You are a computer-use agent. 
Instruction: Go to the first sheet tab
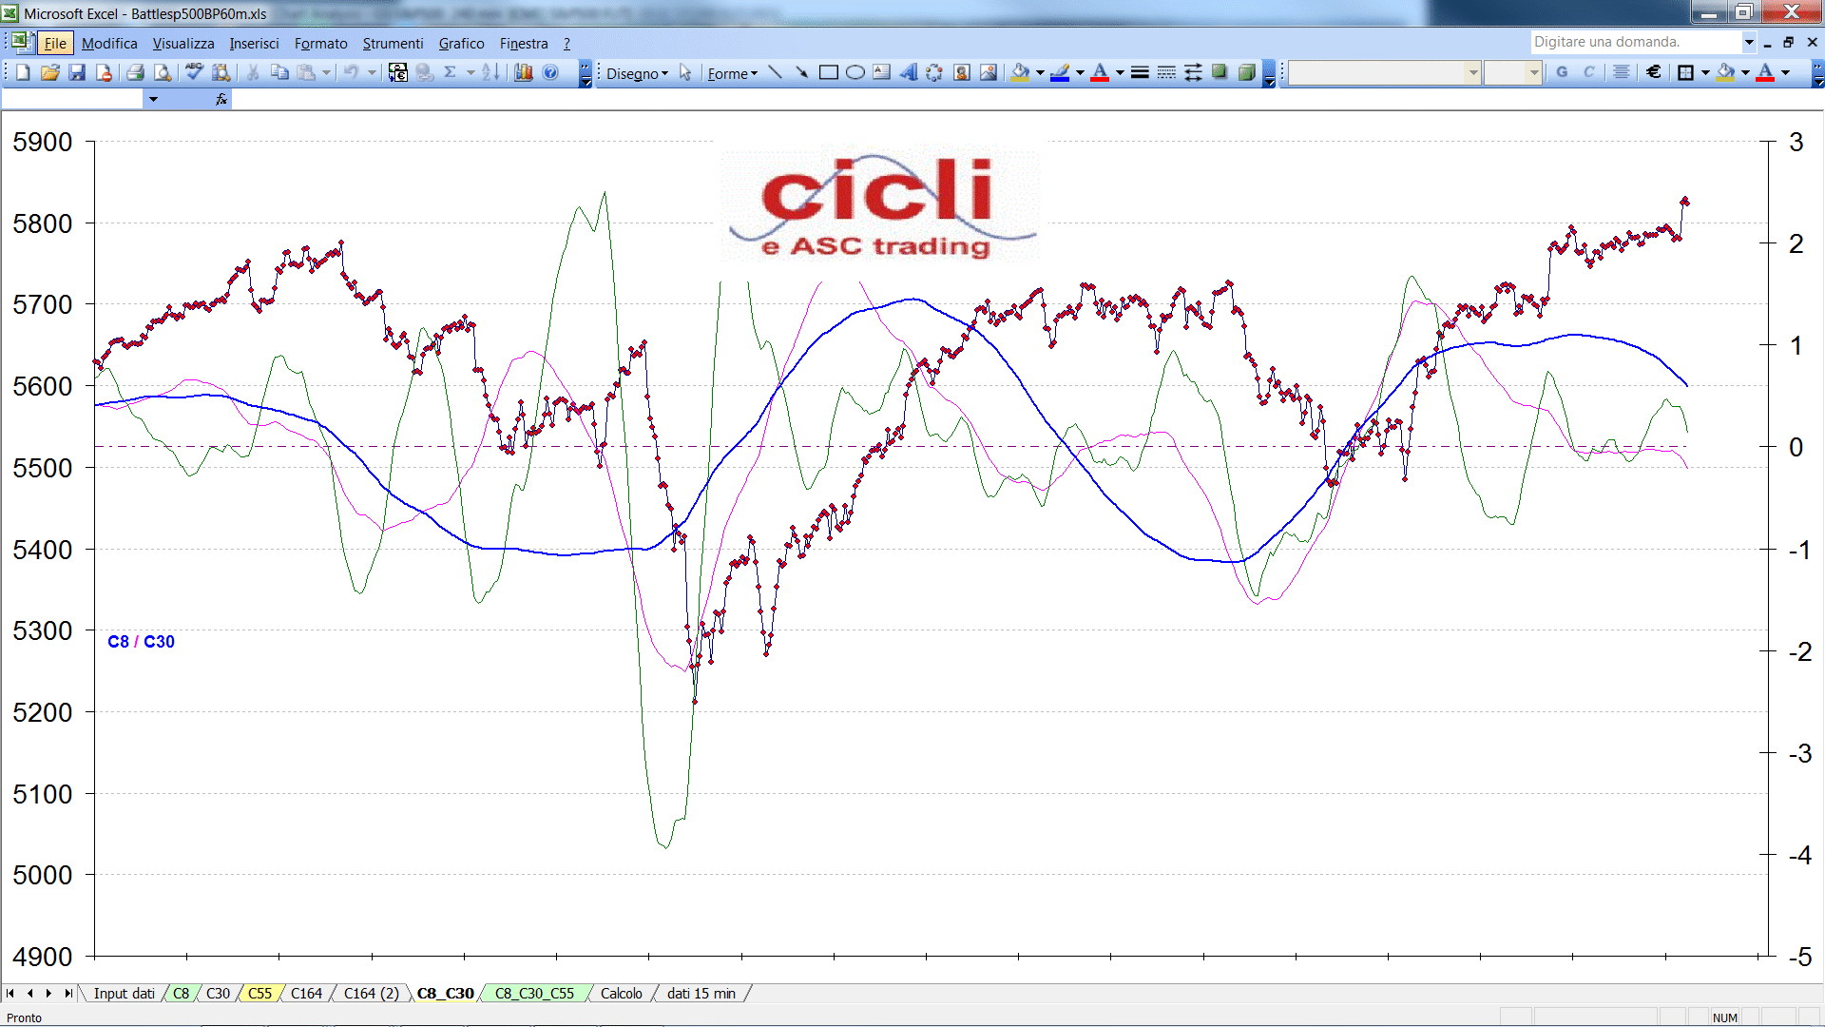[10, 993]
